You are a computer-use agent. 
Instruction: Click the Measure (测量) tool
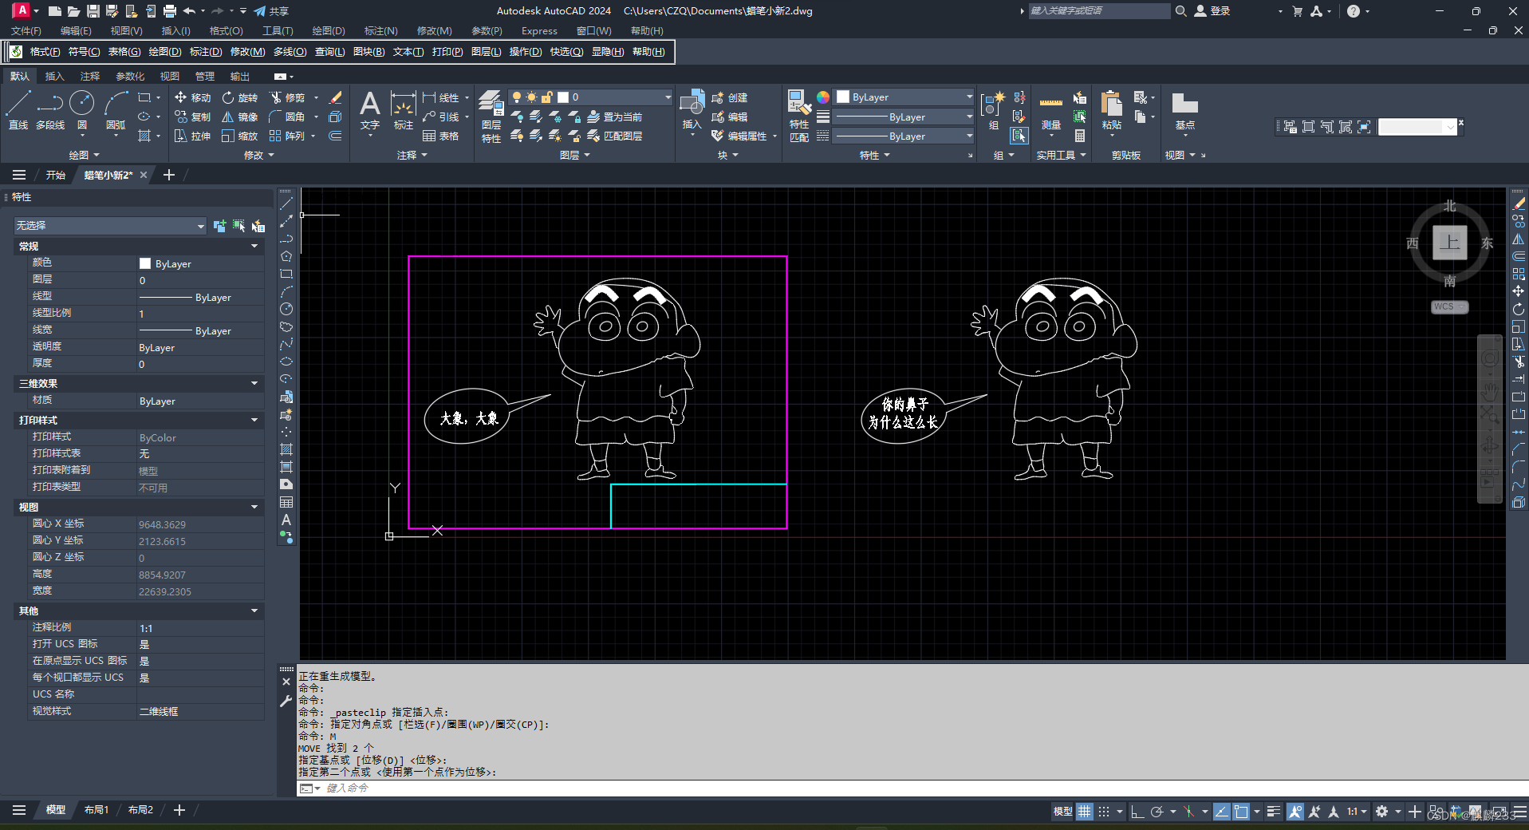click(1051, 110)
